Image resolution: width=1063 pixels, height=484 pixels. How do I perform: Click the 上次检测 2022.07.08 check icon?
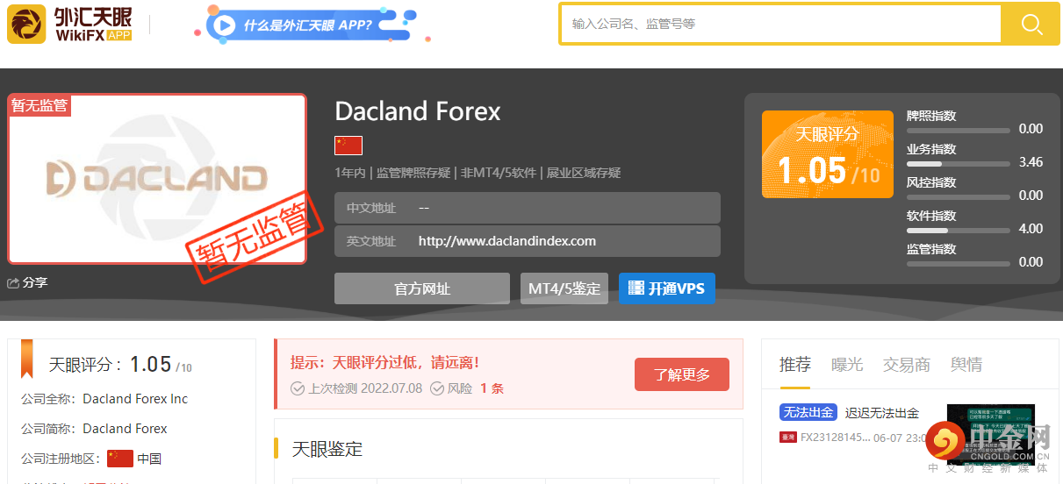(298, 388)
